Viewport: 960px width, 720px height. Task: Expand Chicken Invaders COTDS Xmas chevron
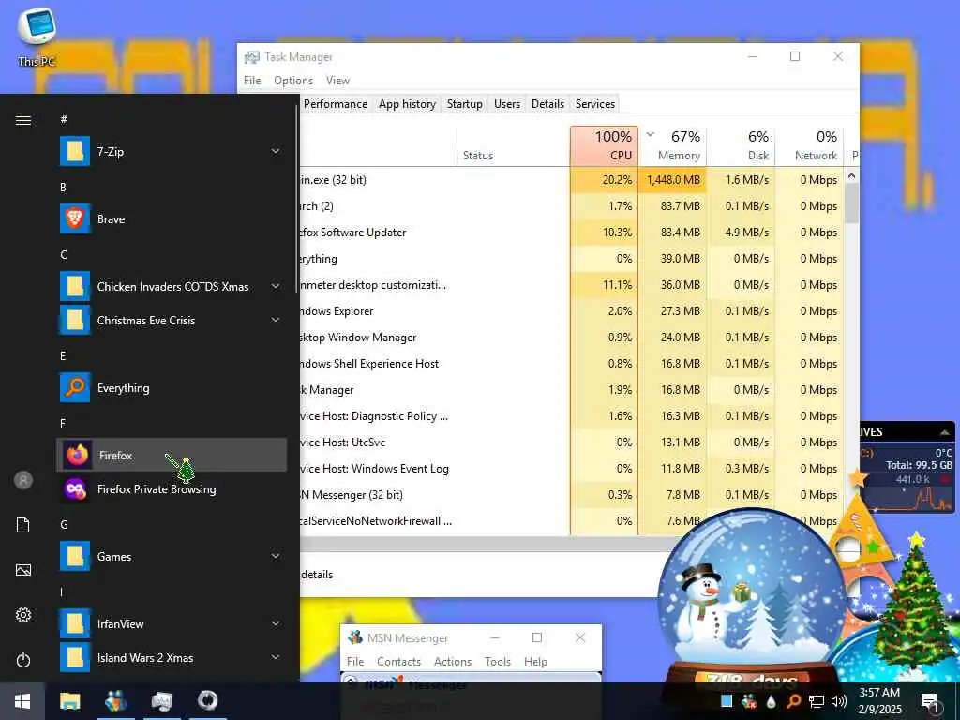(x=276, y=286)
